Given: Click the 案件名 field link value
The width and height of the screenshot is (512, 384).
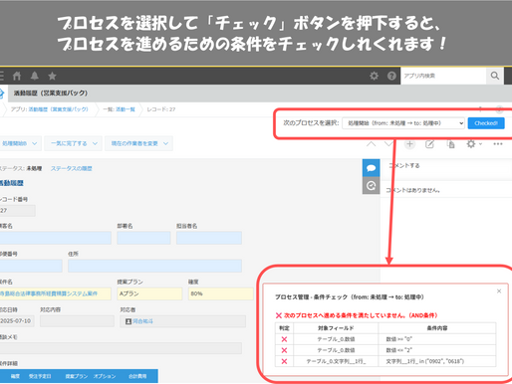Looking at the screenshot, I should (x=49, y=293).
